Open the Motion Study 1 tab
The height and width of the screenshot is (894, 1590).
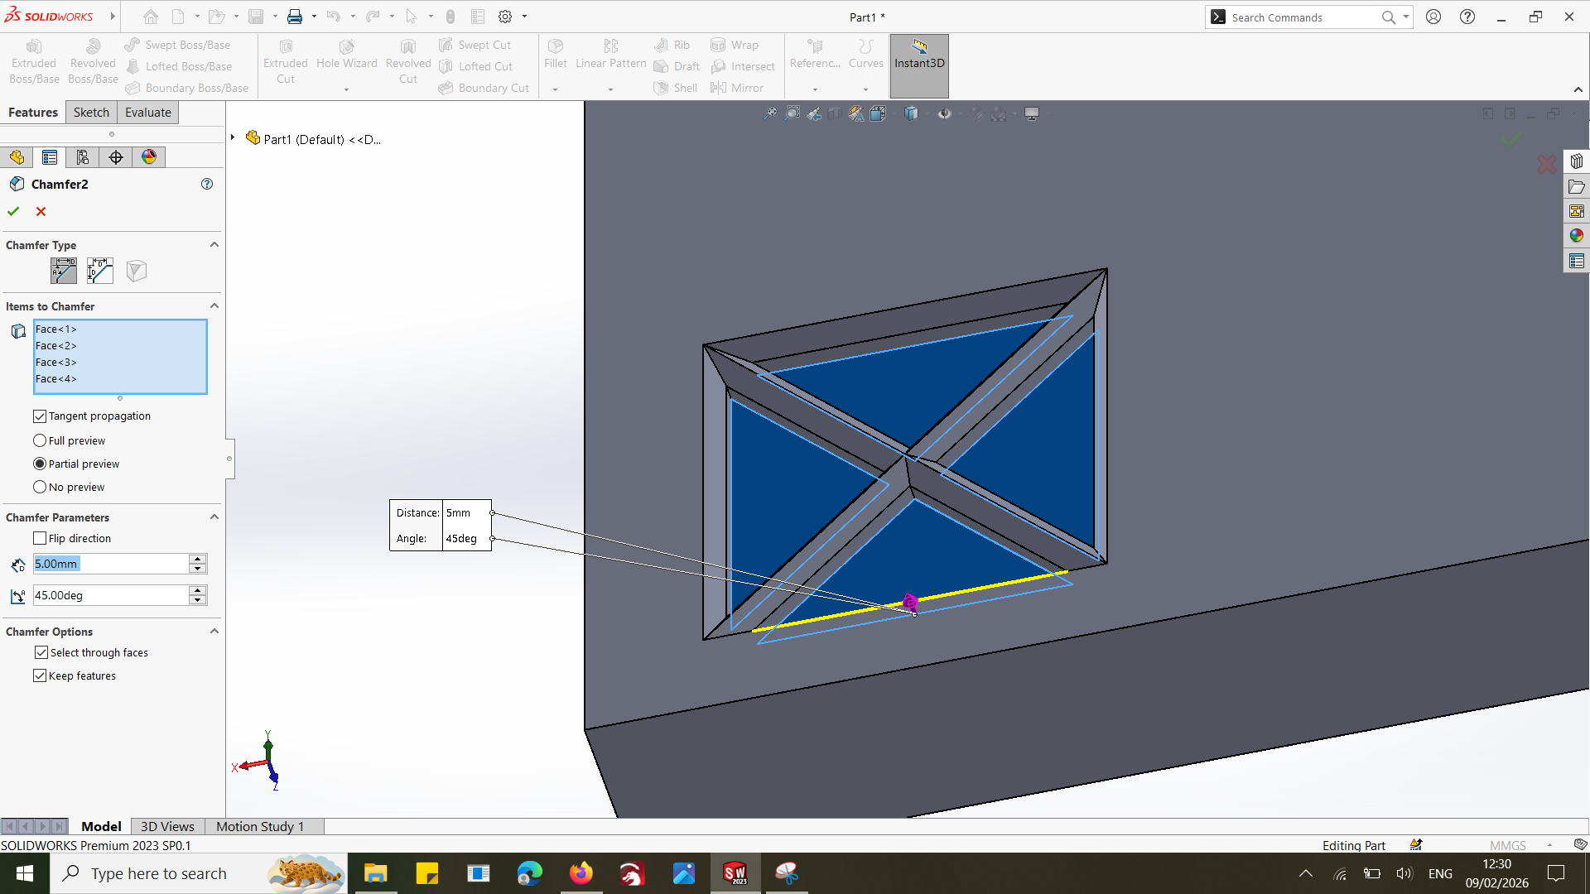(x=260, y=826)
